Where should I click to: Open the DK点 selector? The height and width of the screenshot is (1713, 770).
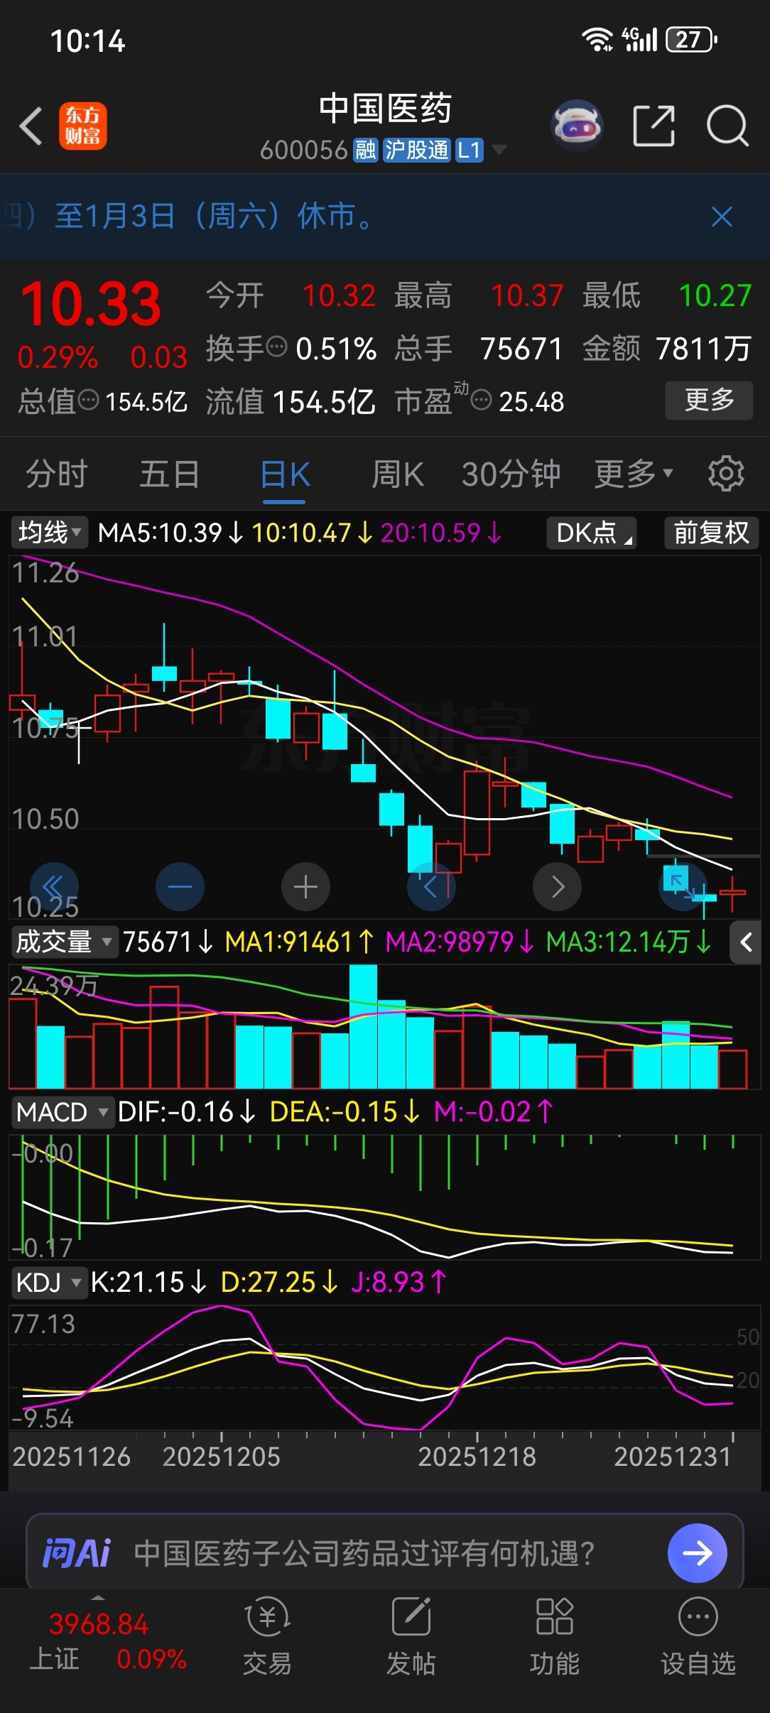(592, 532)
